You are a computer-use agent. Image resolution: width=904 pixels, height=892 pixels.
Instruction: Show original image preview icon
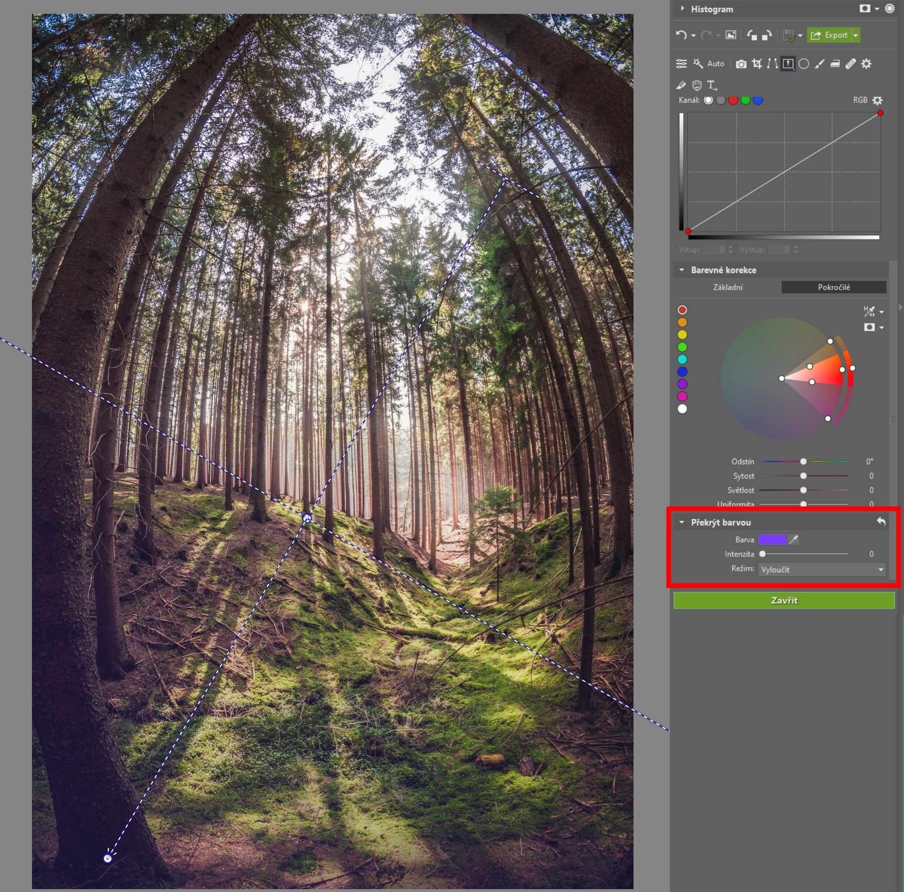[x=731, y=35]
